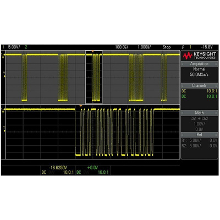Select the rising edge trigger icon
Viewport: 220px width, 220px height.
183,47
